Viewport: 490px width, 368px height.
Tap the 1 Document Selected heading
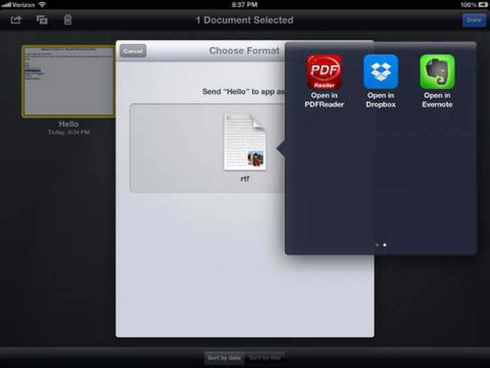click(245, 20)
